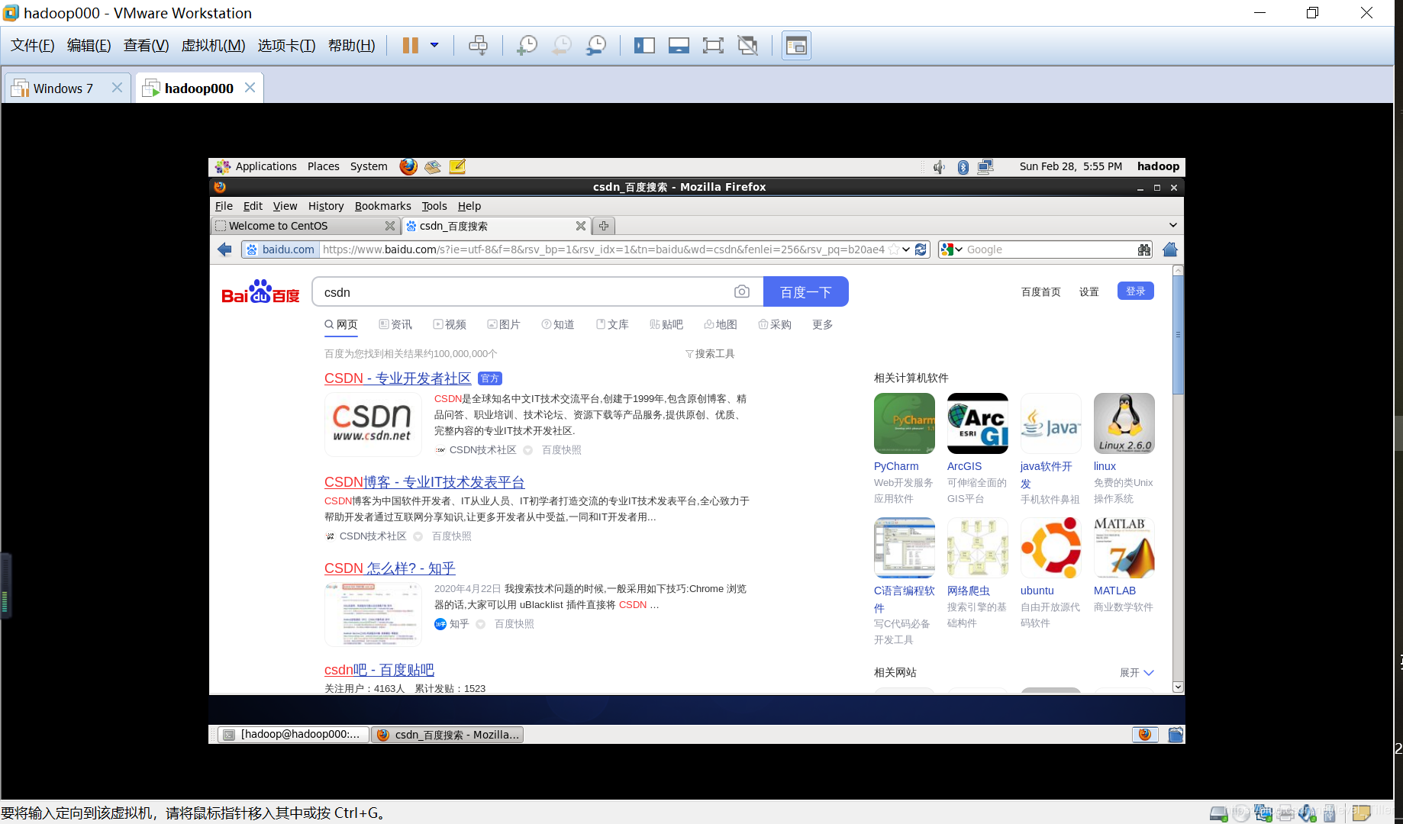
Task: Open the URL history dropdown arrow
Action: click(x=906, y=249)
